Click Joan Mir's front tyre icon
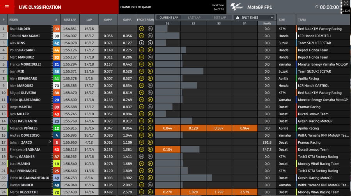The width and height of the screenshot is (351, 196). (x=142, y=71)
